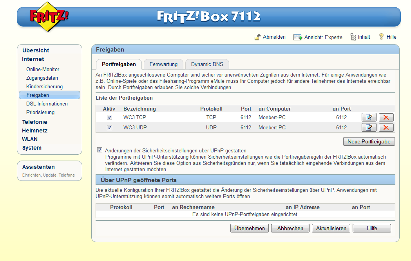Click Moebert-PC in the TCP row
The height and width of the screenshot is (261, 411).
[x=272, y=118]
